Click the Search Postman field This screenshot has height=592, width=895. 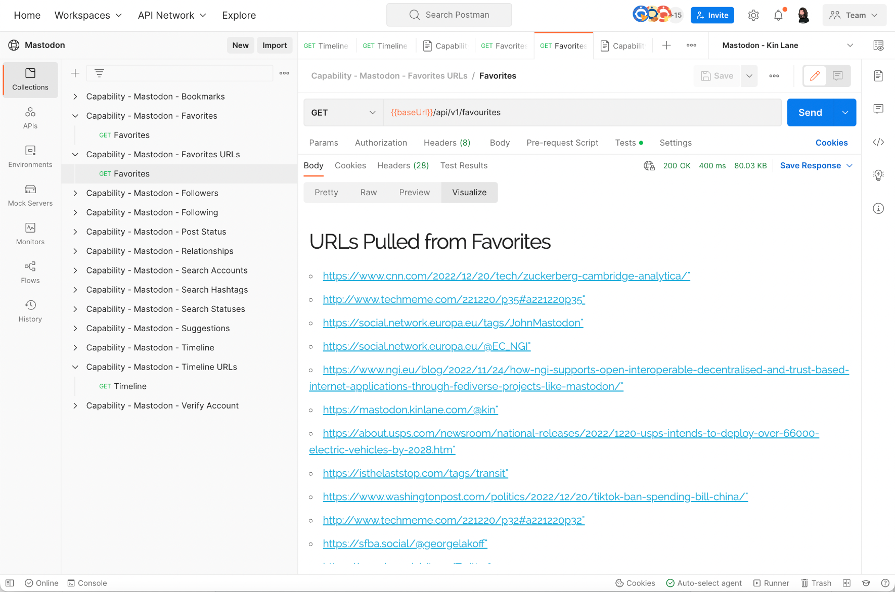(449, 15)
